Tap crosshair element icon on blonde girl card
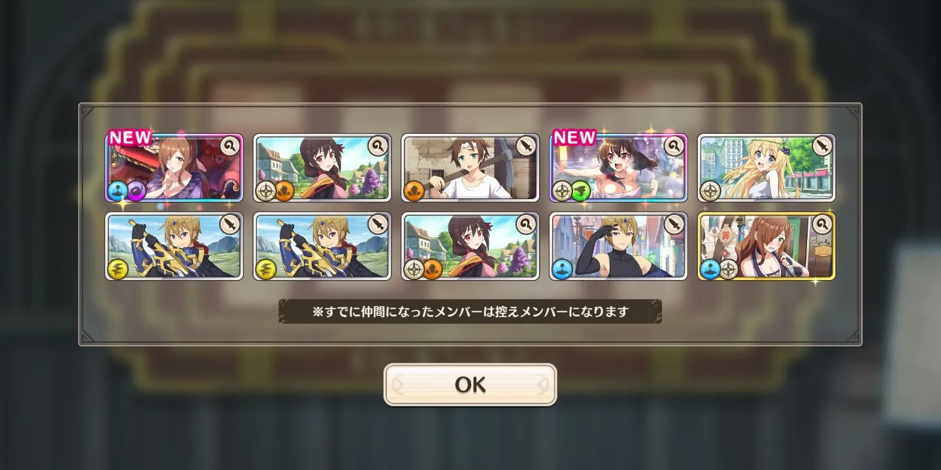 coord(711,191)
